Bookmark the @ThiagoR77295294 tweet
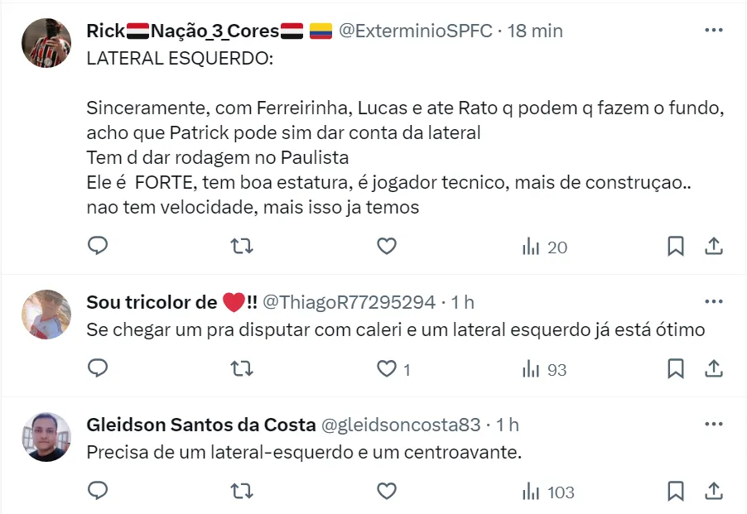This screenshot has height=514, width=747. [x=675, y=368]
